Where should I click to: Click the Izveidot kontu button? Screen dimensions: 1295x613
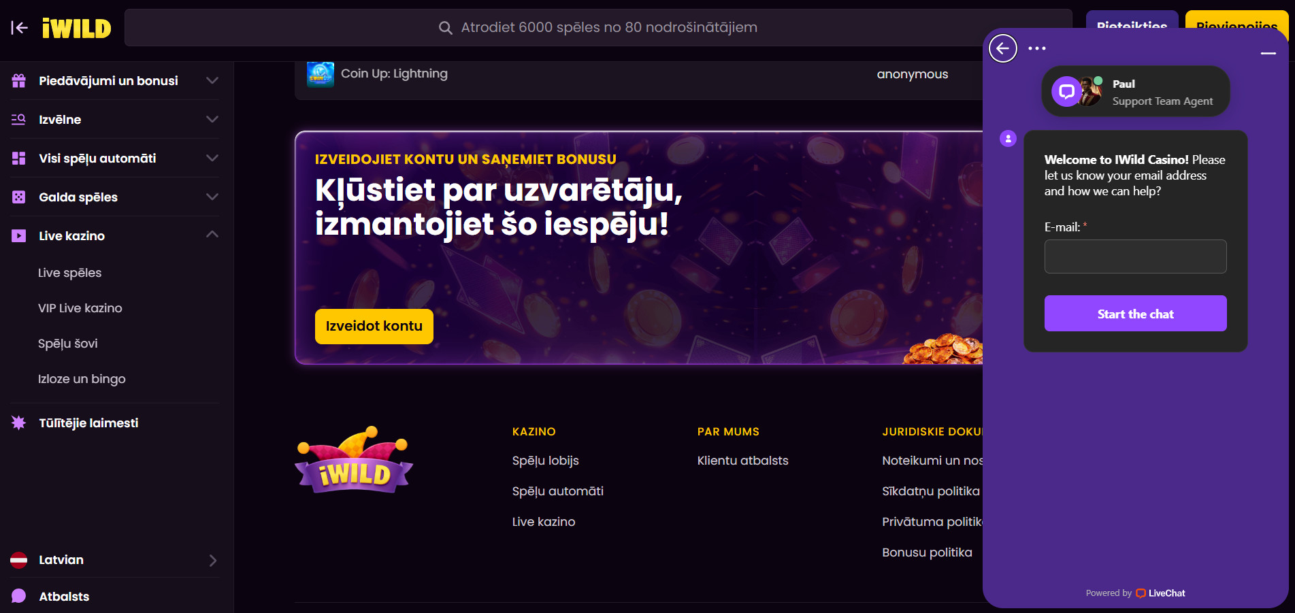(x=374, y=326)
